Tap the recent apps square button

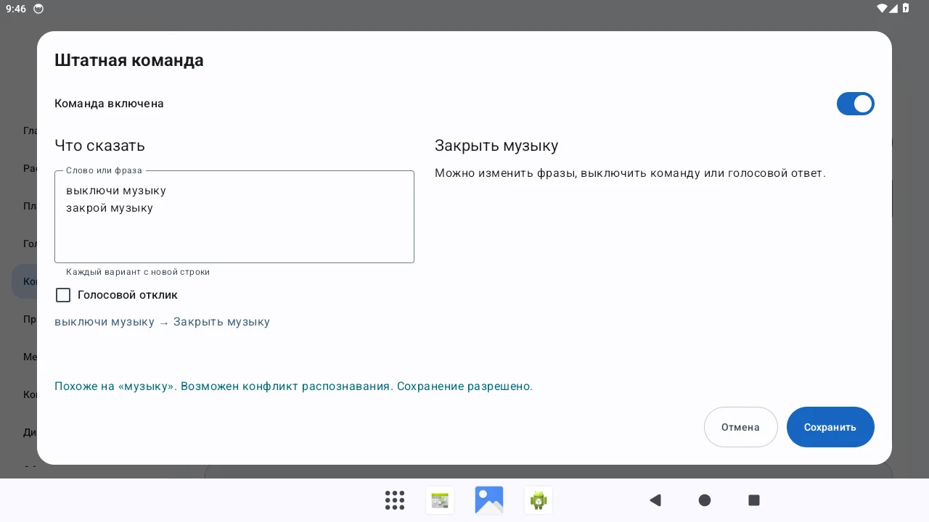click(x=754, y=500)
